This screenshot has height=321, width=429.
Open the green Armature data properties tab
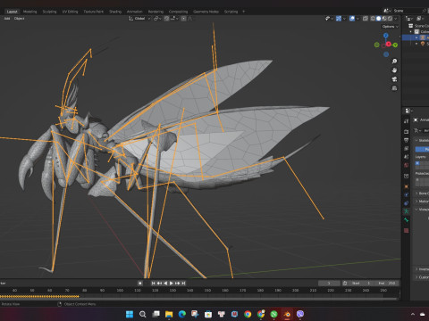(x=406, y=211)
